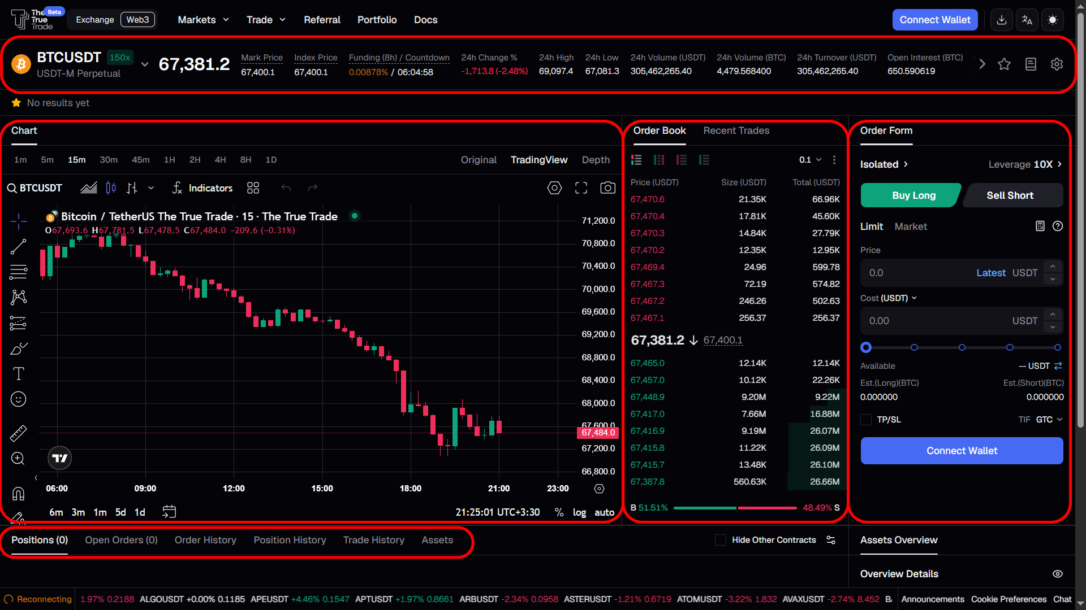Click the Price input field
The width and height of the screenshot is (1086, 610).
[x=962, y=273]
